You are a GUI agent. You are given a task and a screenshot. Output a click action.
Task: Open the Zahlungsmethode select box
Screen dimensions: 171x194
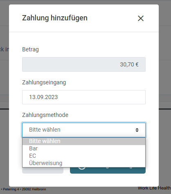(84, 130)
